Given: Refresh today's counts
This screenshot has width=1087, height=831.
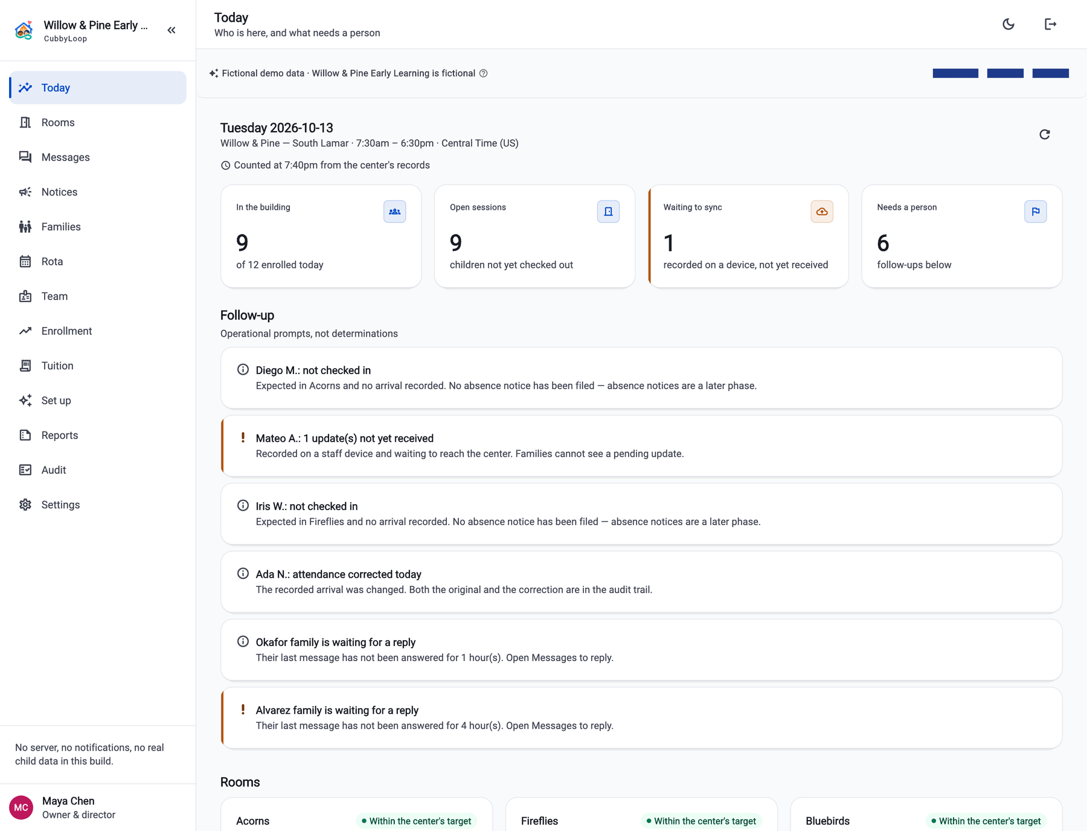Looking at the screenshot, I should 1045,134.
